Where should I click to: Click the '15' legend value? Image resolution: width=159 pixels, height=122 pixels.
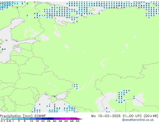coord(37,121)
